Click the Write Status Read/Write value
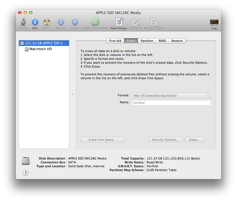The image size is (237, 201). point(155,163)
